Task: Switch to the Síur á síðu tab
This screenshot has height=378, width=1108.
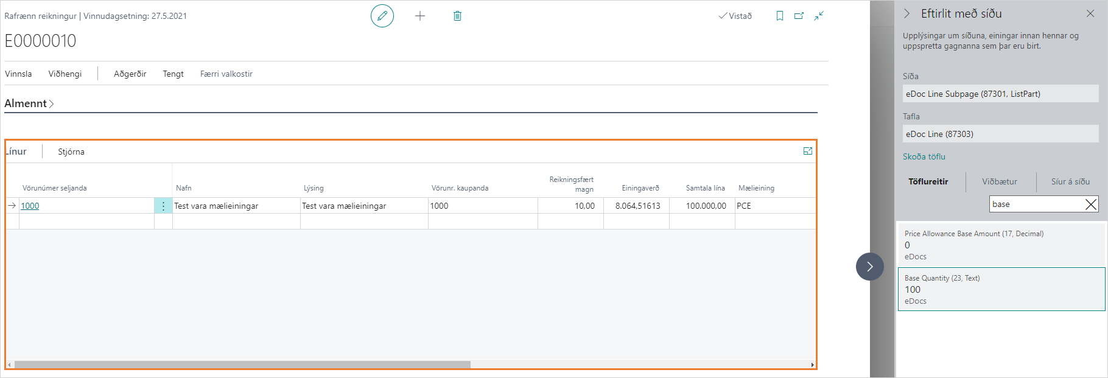Action: pyautogui.click(x=1070, y=181)
